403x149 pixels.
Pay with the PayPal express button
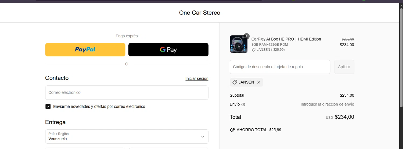tap(85, 50)
